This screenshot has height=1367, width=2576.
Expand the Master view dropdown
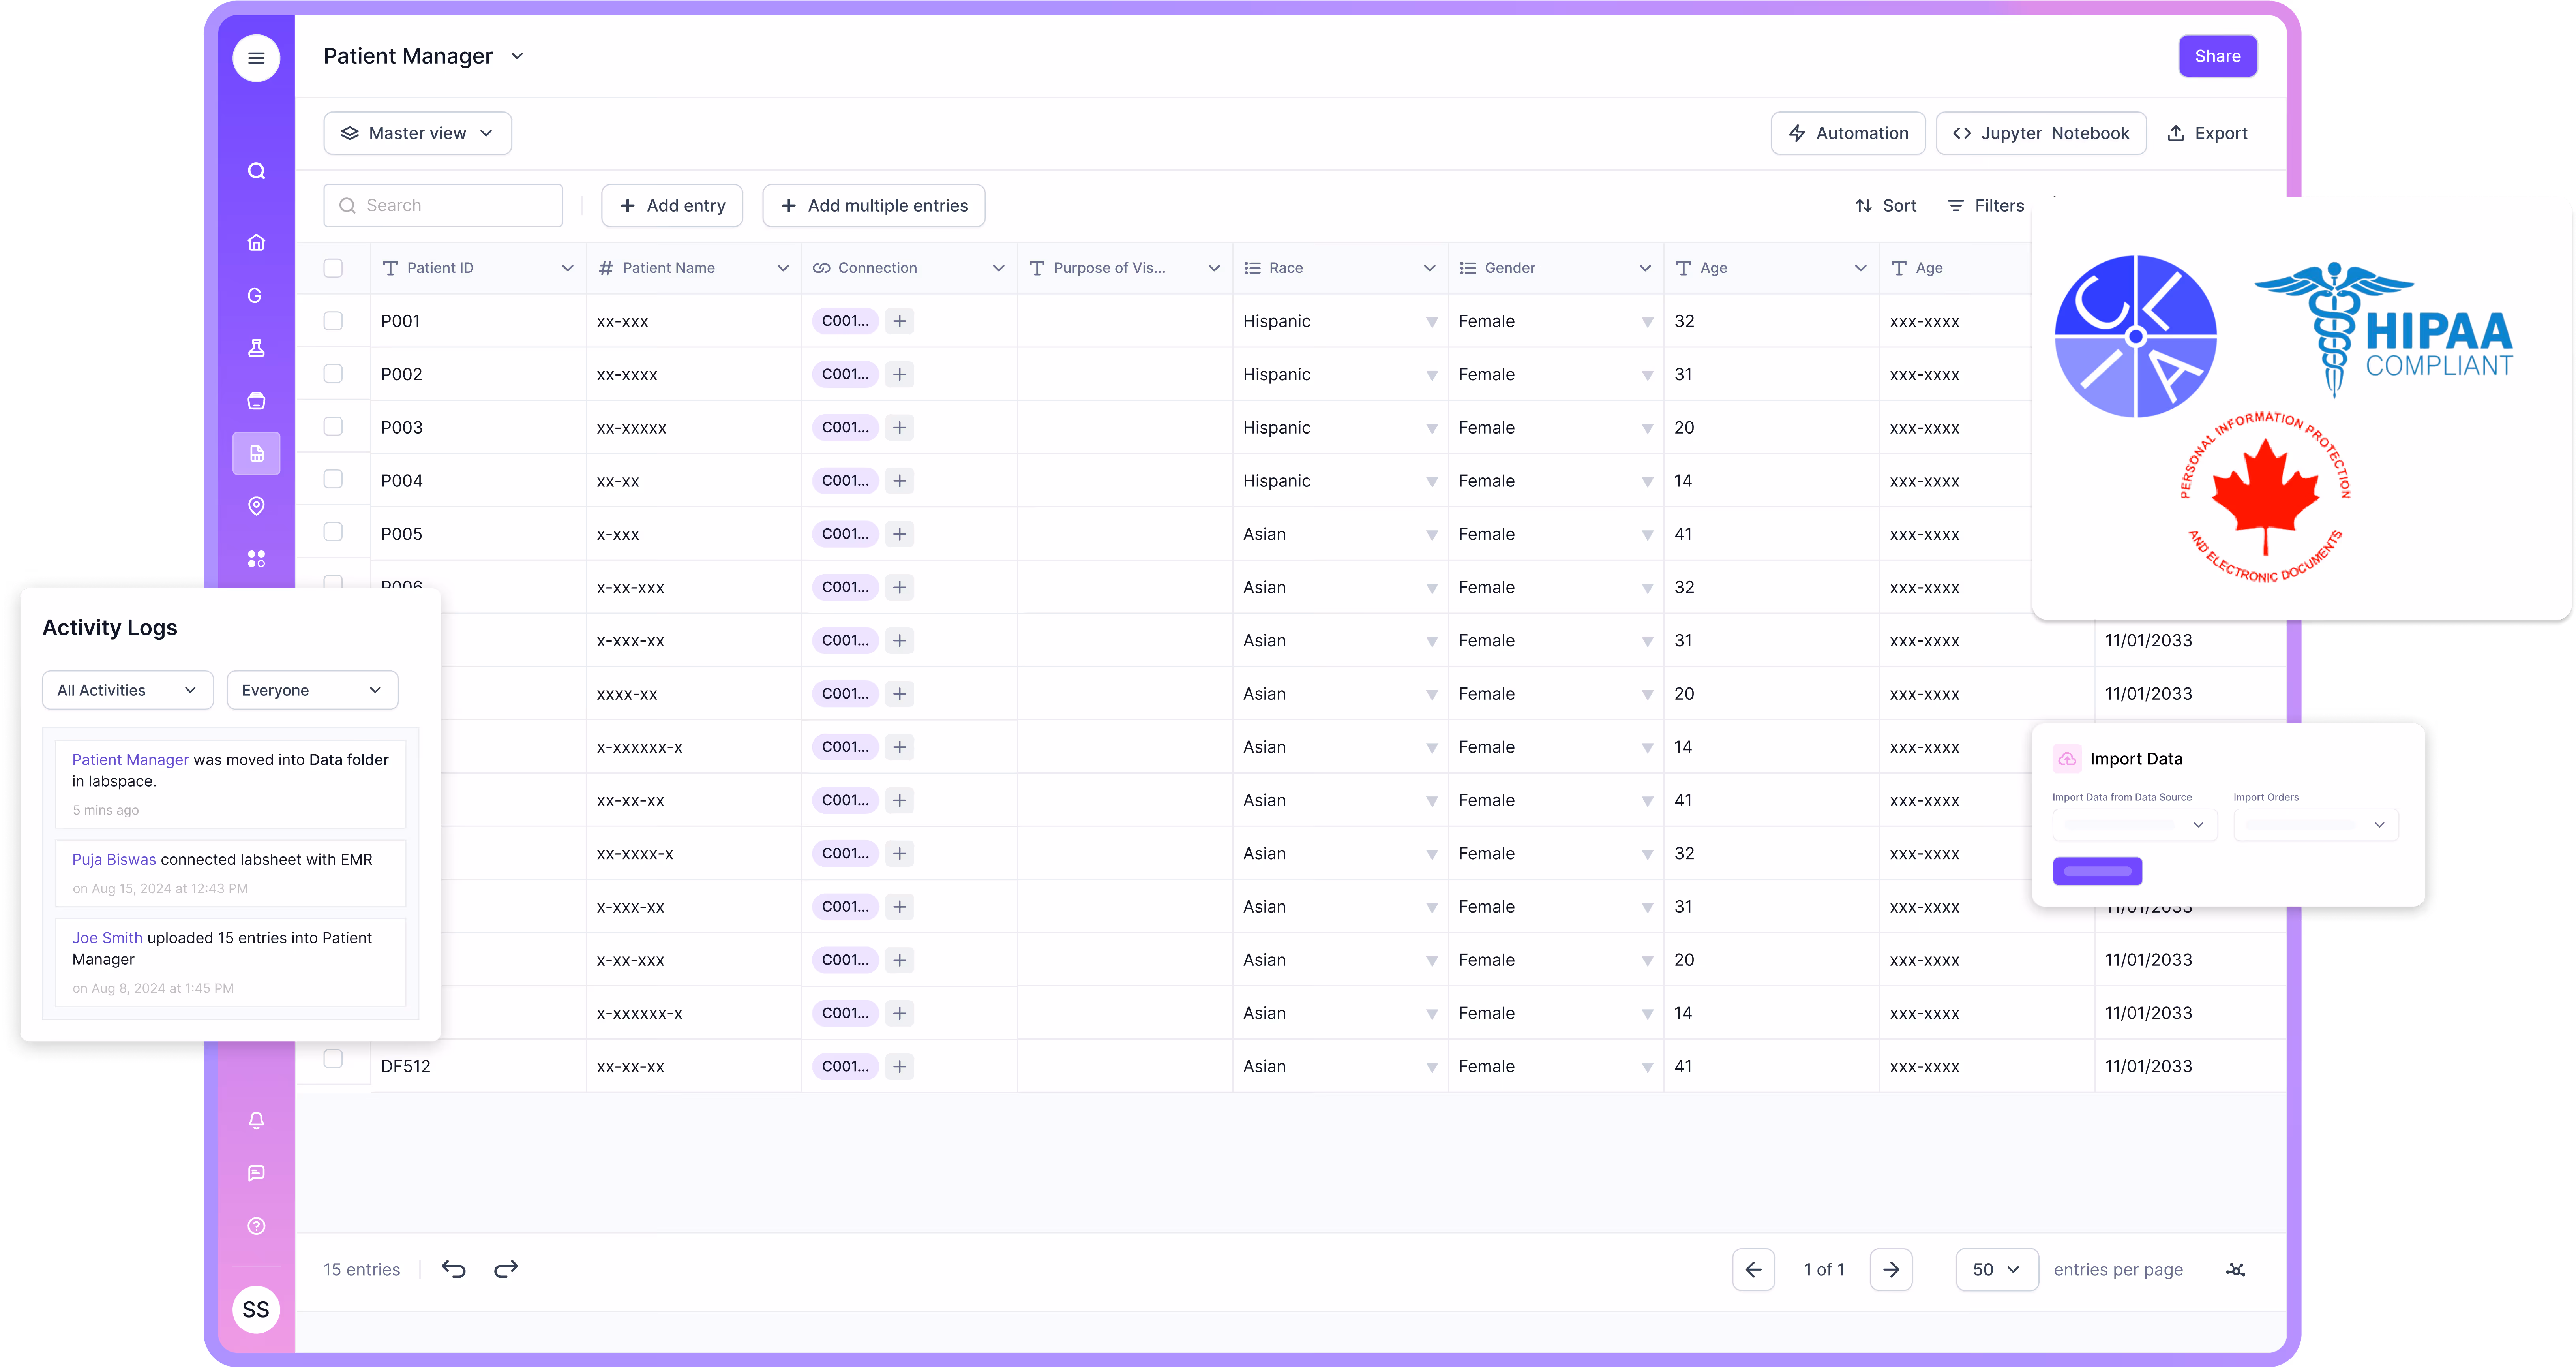[417, 133]
